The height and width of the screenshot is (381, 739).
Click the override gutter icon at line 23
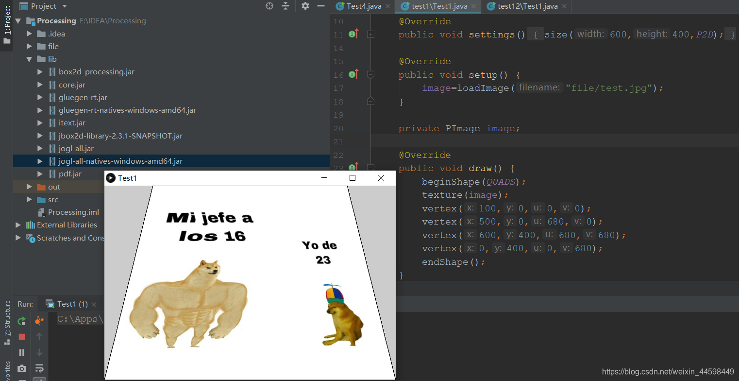point(353,167)
